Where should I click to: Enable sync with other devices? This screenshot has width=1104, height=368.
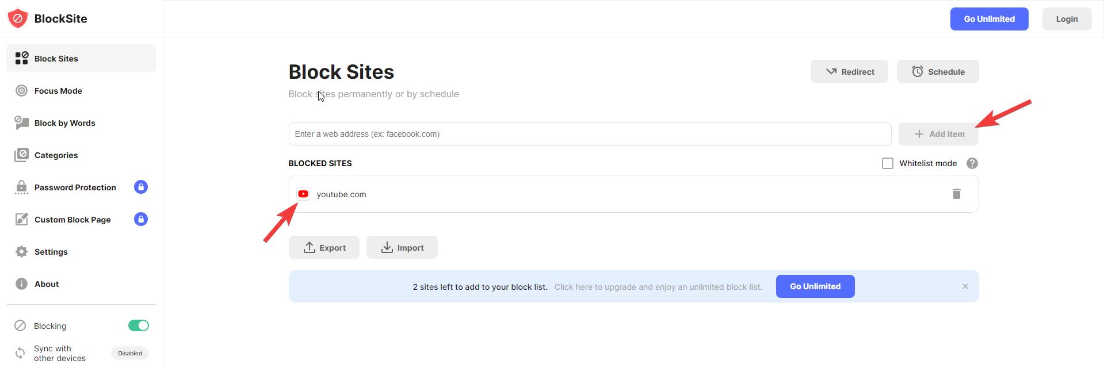(x=129, y=353)
